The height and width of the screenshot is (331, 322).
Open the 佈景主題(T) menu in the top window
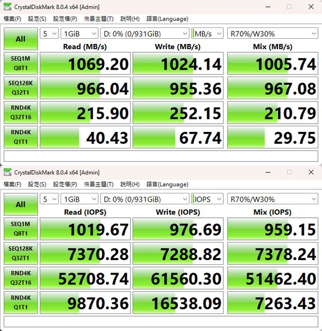[x=98, y=19]
